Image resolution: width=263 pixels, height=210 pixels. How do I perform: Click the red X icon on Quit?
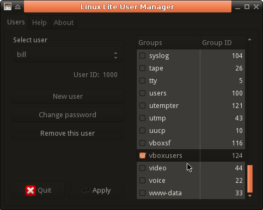[x=30, y=190]
